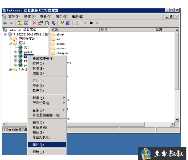This screenshot has height=160, width=188.
Task: Click the red X delete toolbar icon
Action: [34, 23]
